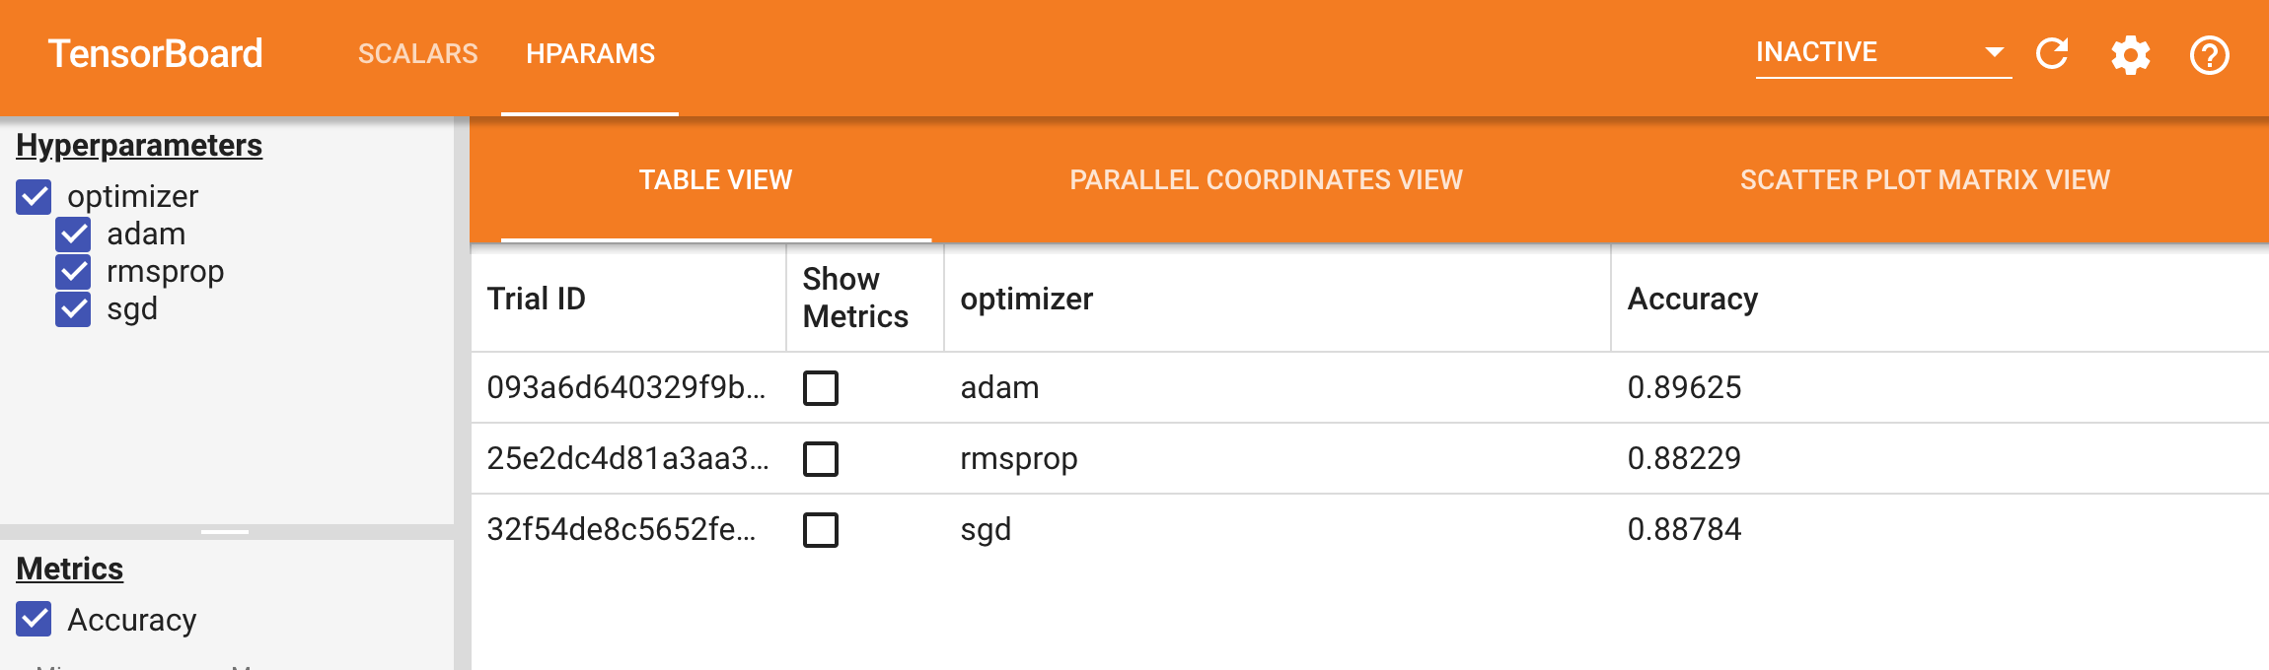Show metrics for the adam trial
2269x670 pixels.
[821, 388]
